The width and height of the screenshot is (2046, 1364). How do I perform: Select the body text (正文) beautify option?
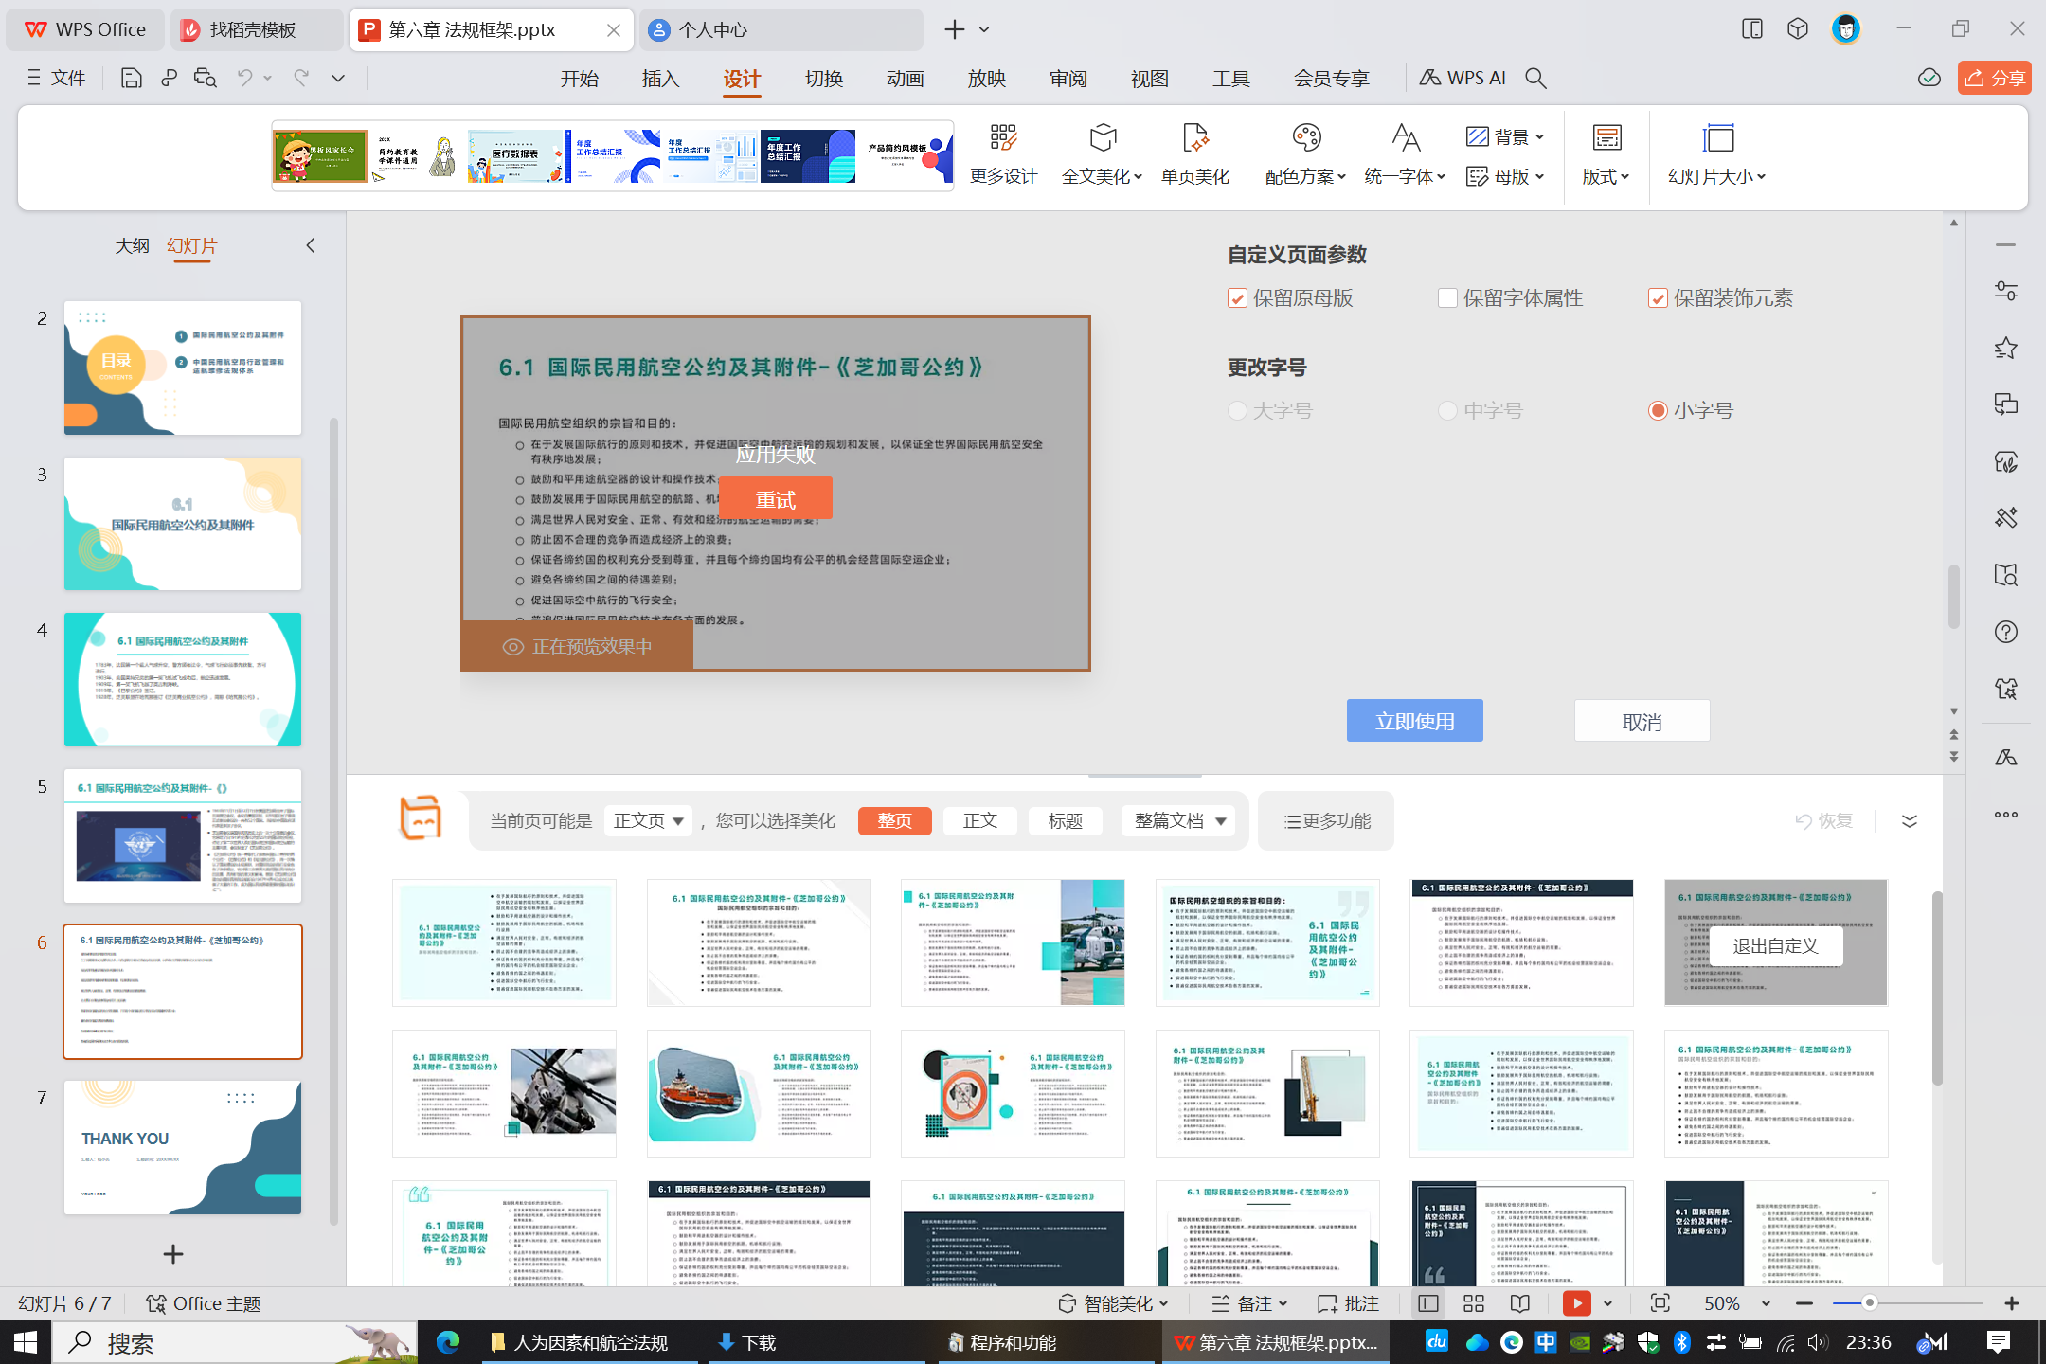click(979, 820)
